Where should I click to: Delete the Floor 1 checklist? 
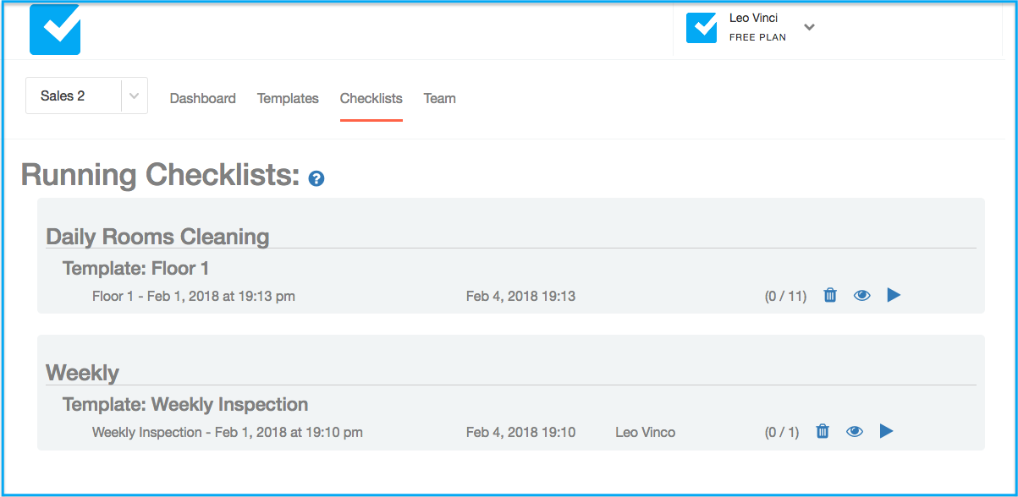tap(830, 295)
